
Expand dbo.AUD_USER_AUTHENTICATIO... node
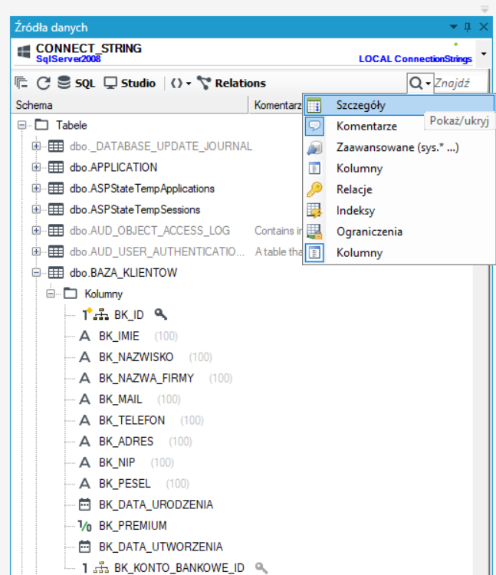pos(36,251)
